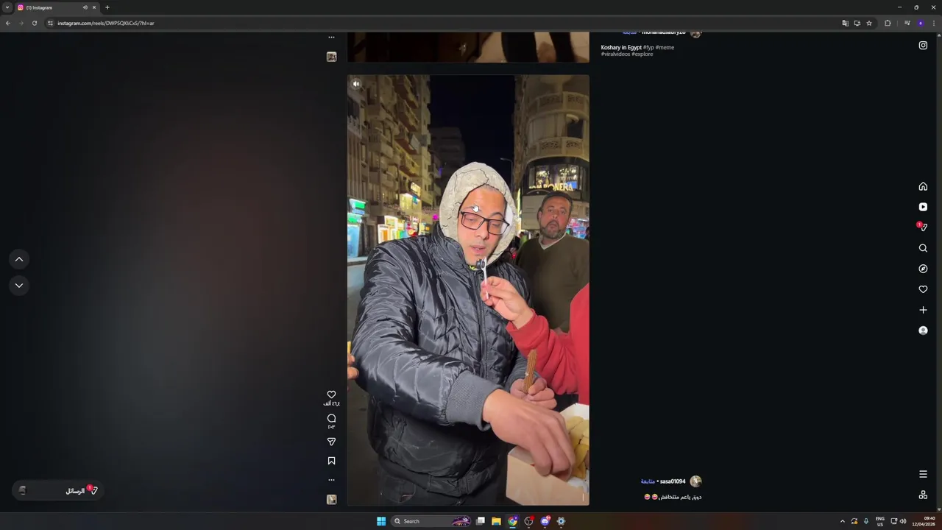Go to previous reel with up arrow
Viewport: 942px width, 530px height.
coord(19,259)
